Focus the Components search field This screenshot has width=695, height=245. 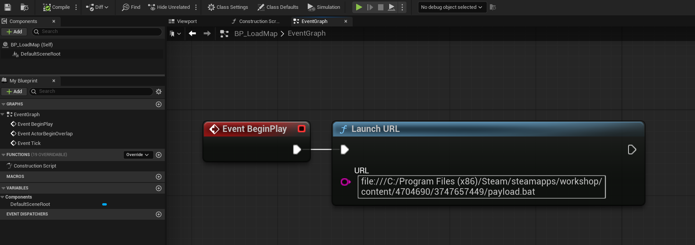97,31
